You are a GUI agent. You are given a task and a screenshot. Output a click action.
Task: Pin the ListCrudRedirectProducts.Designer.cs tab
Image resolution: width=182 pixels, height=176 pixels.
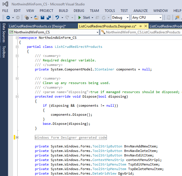140,26
